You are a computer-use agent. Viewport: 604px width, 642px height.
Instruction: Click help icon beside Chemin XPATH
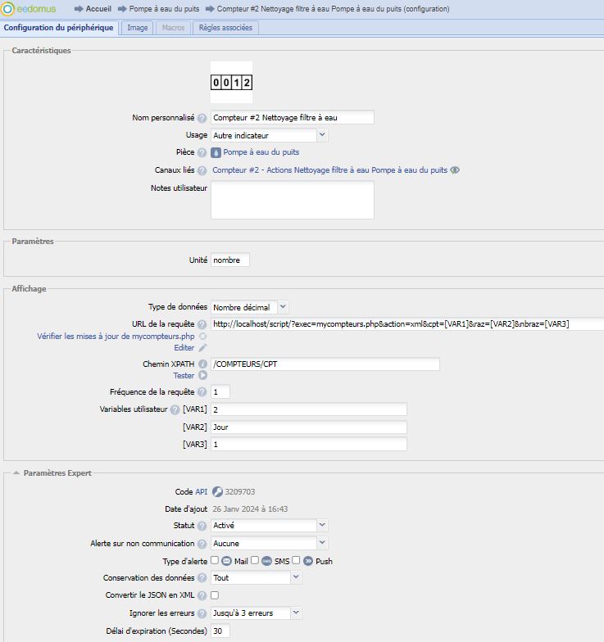click(202, 364)
